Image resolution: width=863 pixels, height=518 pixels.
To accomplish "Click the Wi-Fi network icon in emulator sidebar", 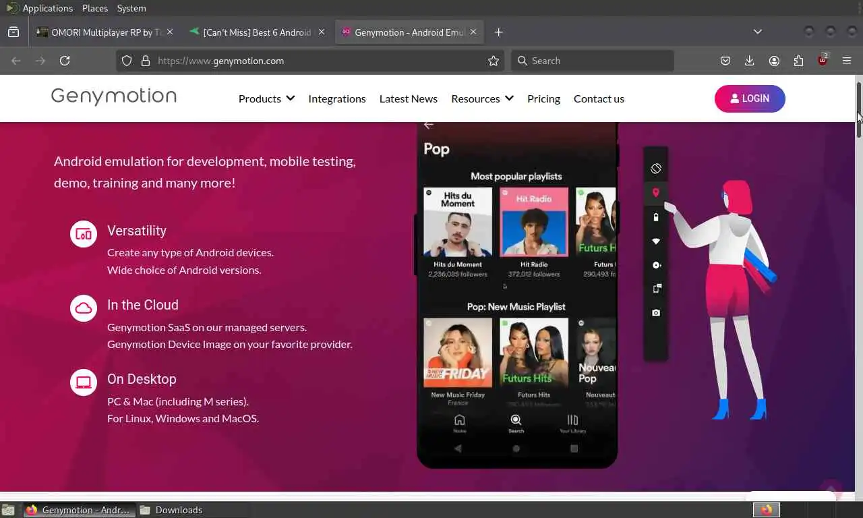I will point(656,241).
